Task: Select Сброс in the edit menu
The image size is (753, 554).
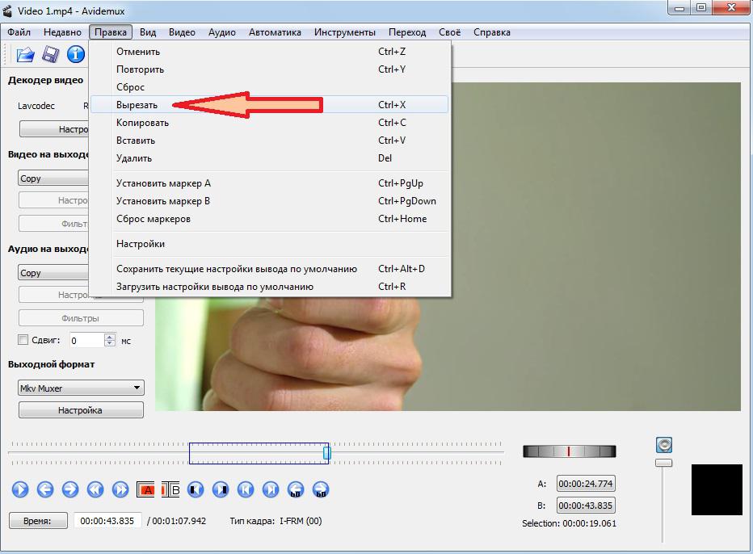Action: tap(269, 87)
